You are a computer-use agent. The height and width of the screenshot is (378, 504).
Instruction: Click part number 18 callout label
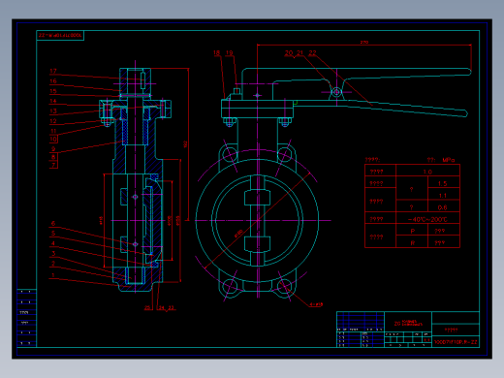tap(216, 52)
